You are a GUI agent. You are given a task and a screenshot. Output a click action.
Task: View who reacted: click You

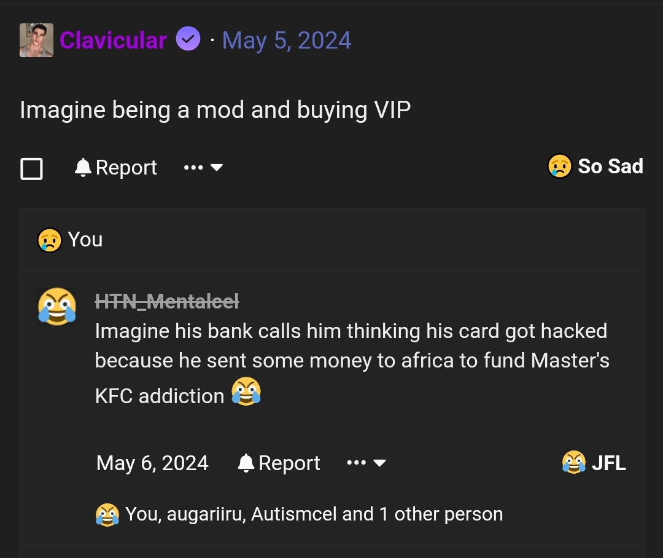pos(85,240)
